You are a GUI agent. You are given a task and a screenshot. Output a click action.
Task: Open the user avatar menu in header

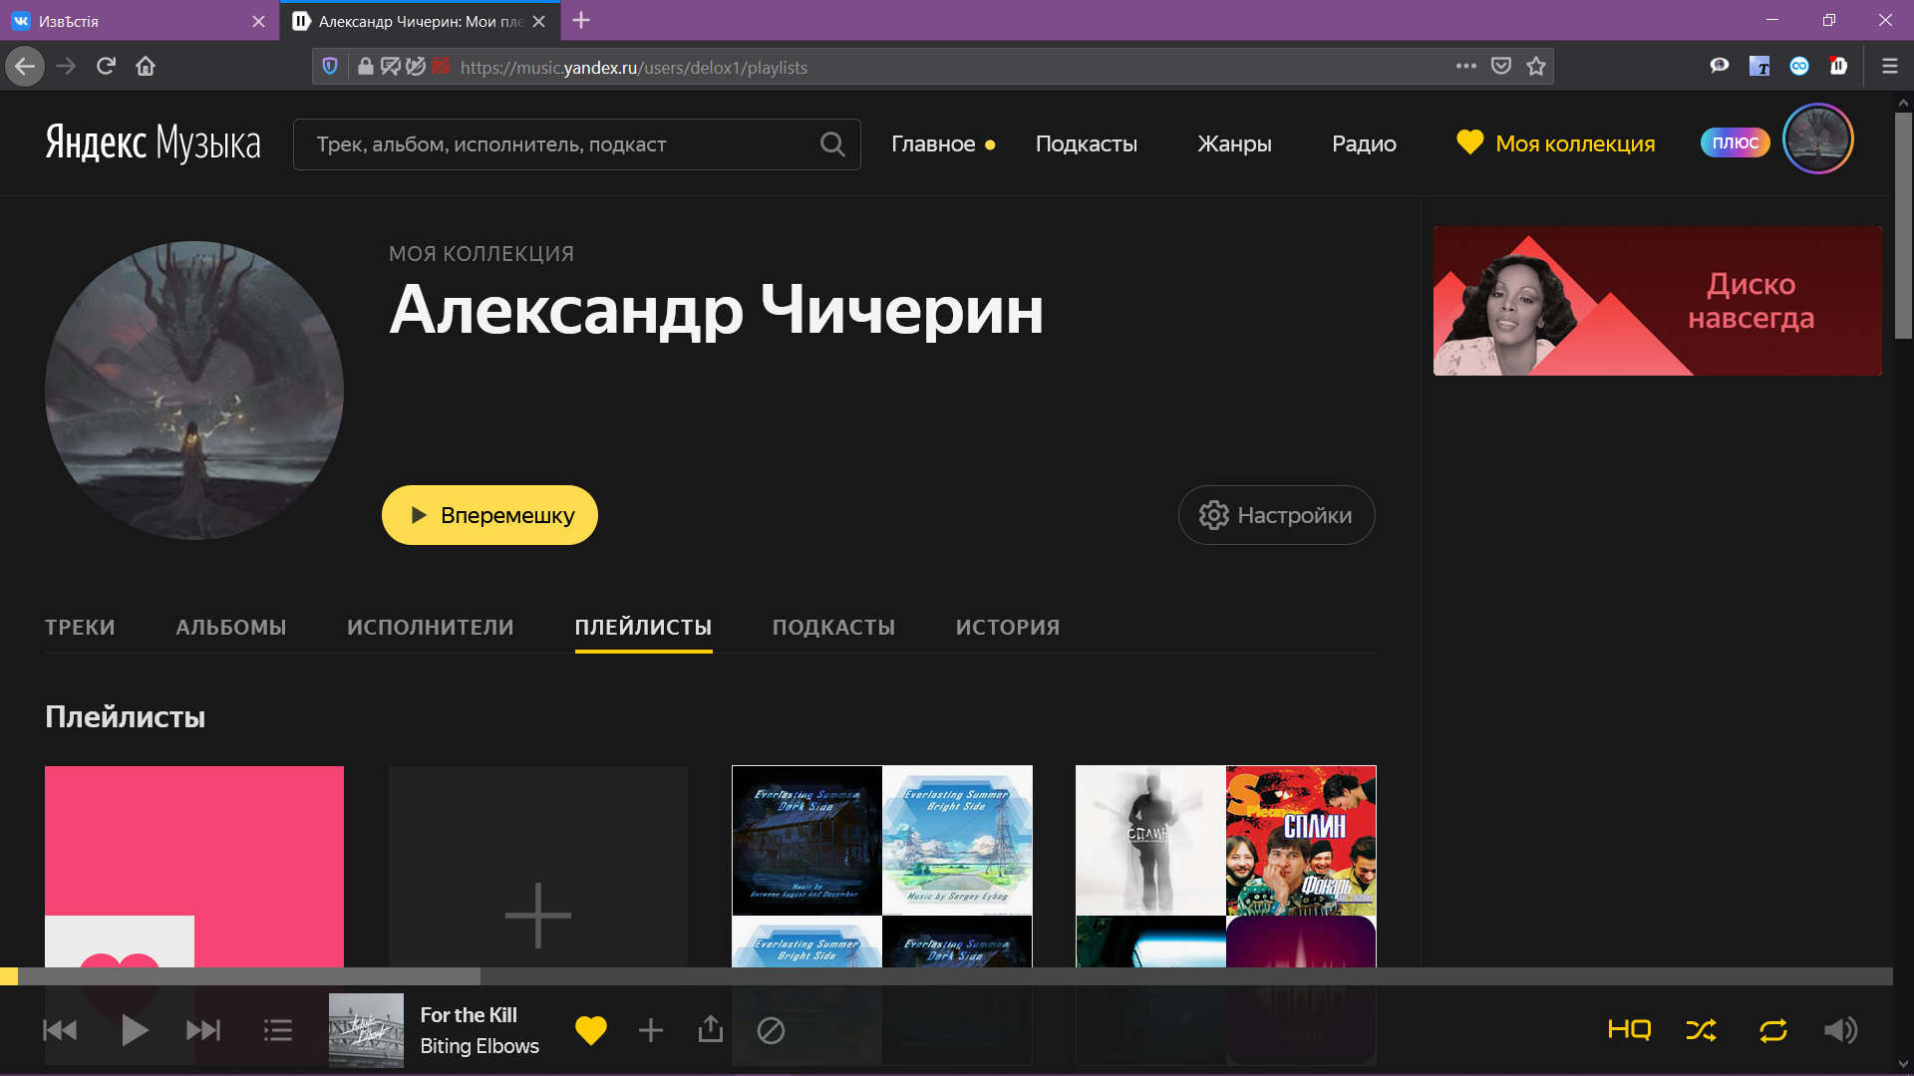tap(1817, 138)
